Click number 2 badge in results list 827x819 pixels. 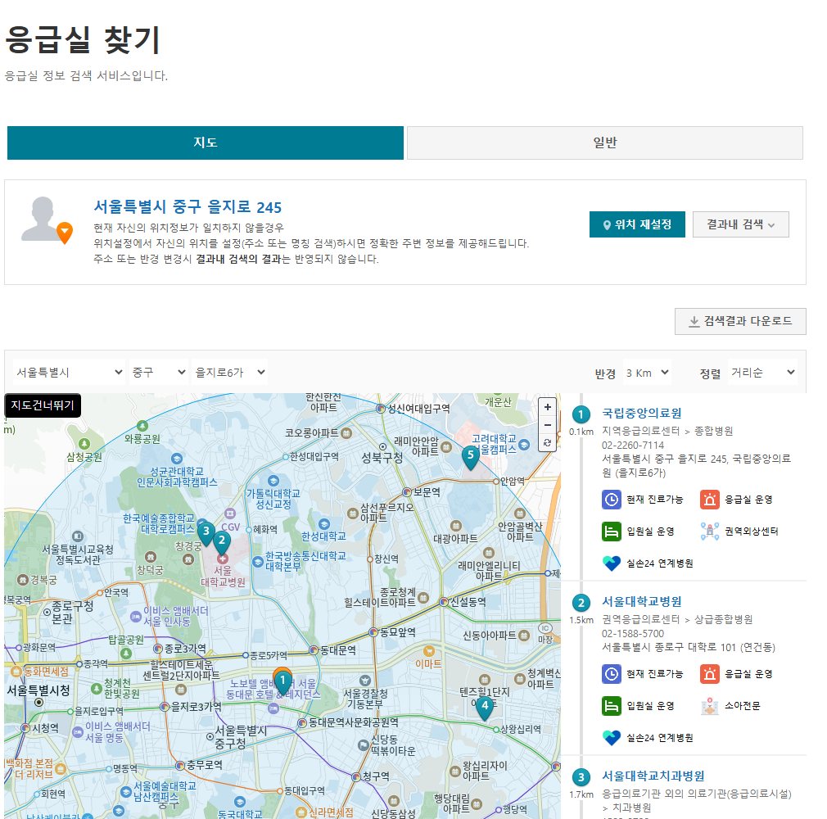coord(581,603)
